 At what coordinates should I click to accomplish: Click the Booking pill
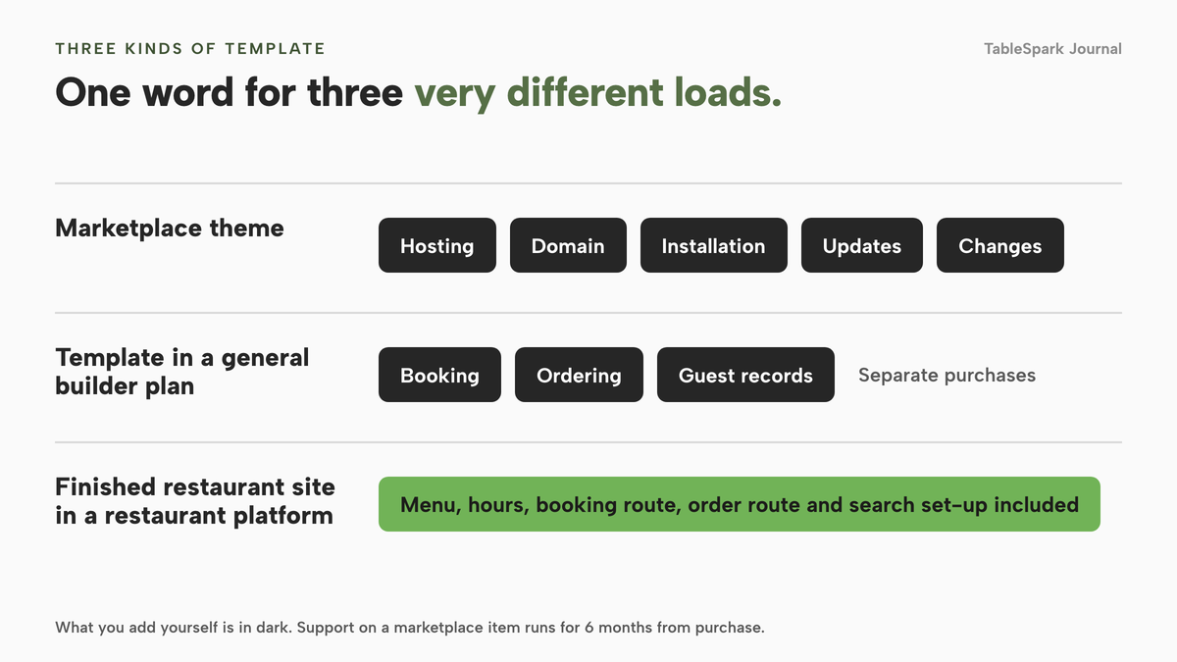[439, 375]
